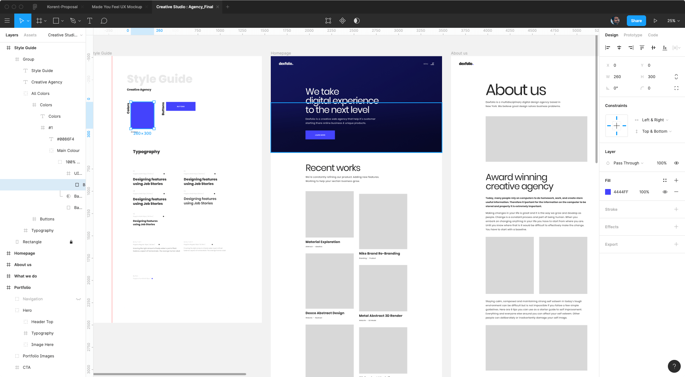Open Left & Right constraint dropdown

[655, 120]
